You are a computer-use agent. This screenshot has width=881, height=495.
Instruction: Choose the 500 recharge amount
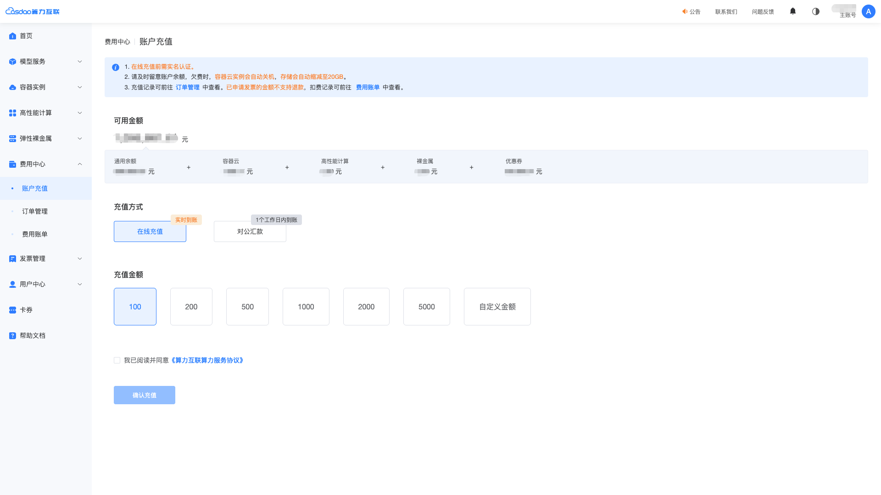point(247,307)
